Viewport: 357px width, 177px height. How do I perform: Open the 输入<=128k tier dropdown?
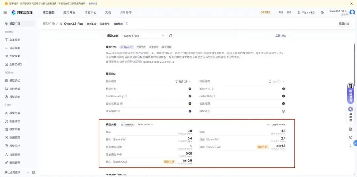145,125
